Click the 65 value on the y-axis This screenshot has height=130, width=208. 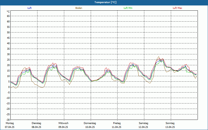pos(8,16)
